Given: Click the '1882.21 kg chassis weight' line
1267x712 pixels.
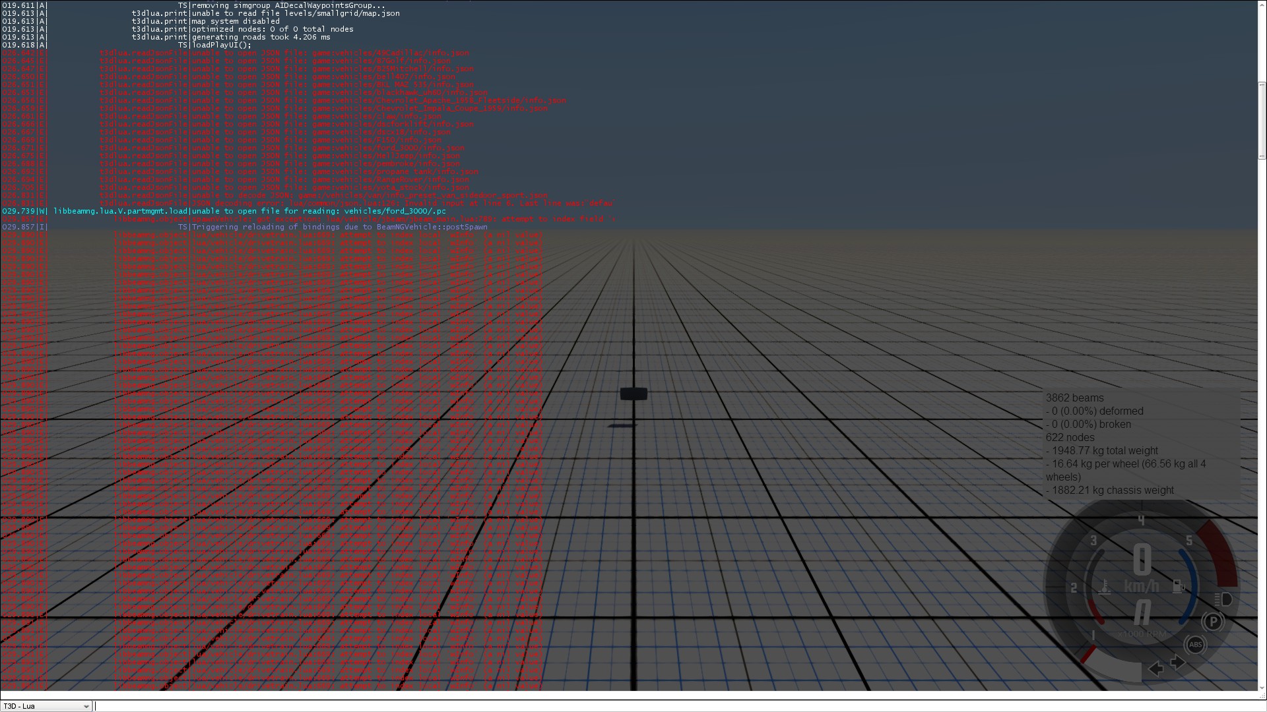Looking at the screenshot, I should [1110, 490].
